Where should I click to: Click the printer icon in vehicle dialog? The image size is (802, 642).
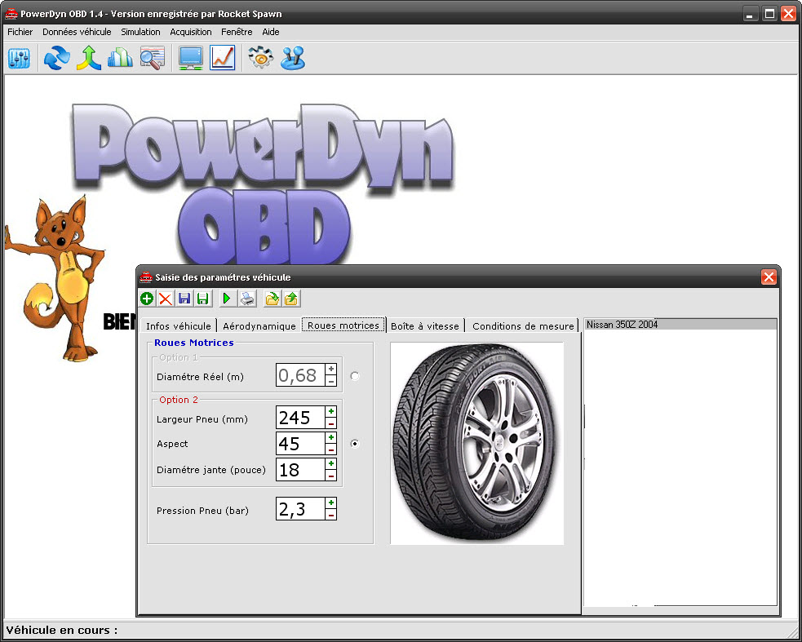[247, 299]
